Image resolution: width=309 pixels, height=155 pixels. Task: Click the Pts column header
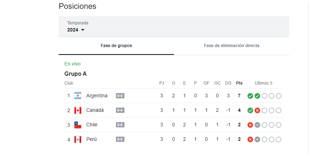239,83
